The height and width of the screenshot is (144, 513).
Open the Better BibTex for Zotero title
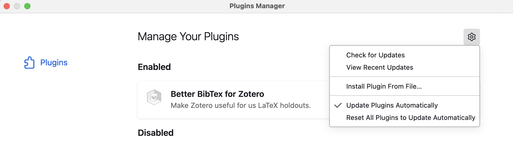[x=217, y=94]
